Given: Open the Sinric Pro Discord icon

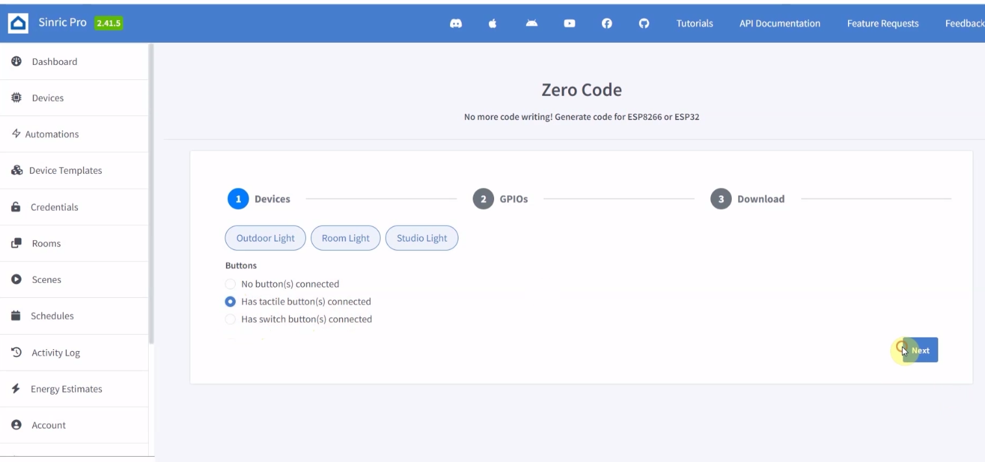Looking at the screenshot, I should point(456,23).
